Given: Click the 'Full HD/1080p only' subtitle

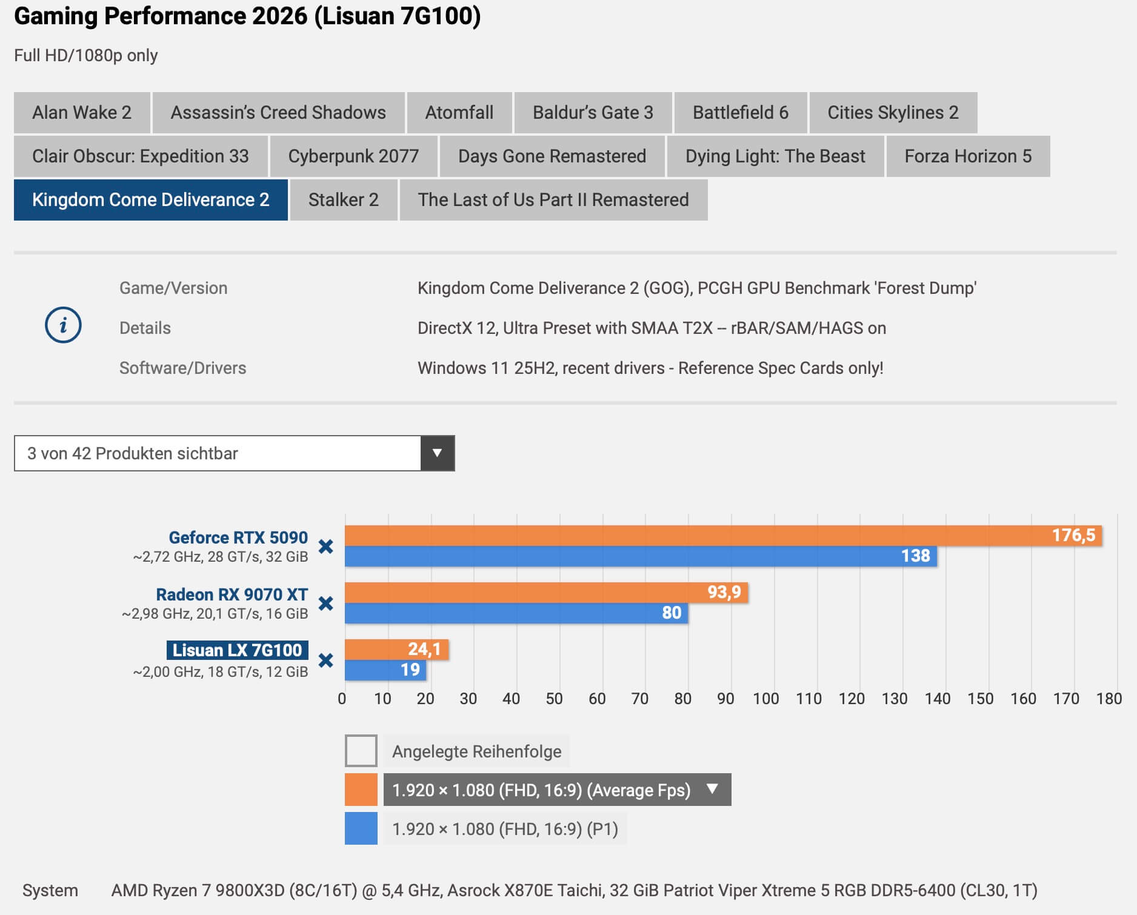Looking at the screenshot, I should 86,56.
